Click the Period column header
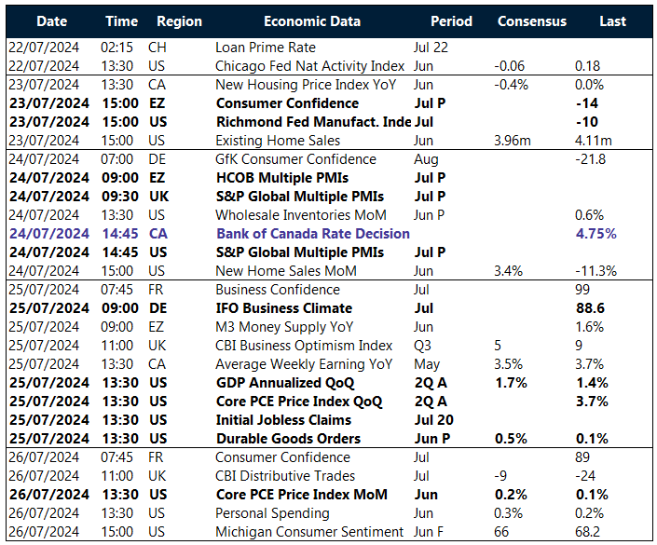Image resolution: width=657 pixels, height=545 pixels. (x=451, y=20)
